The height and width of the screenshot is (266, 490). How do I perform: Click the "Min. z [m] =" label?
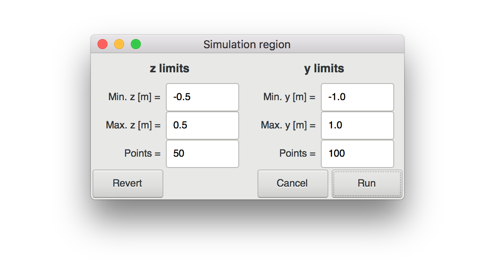[x=134, y=97]
